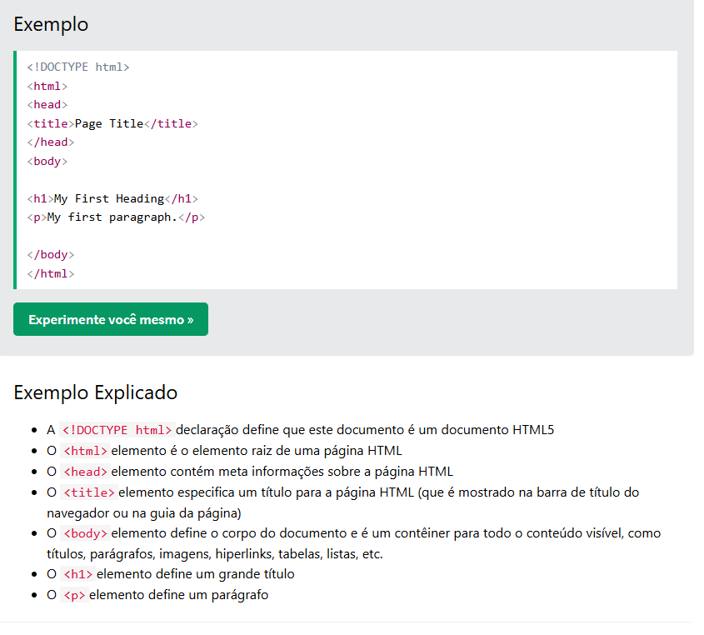
Task: Click the red html tag in explanation list
Action: [x=85, y=451]
